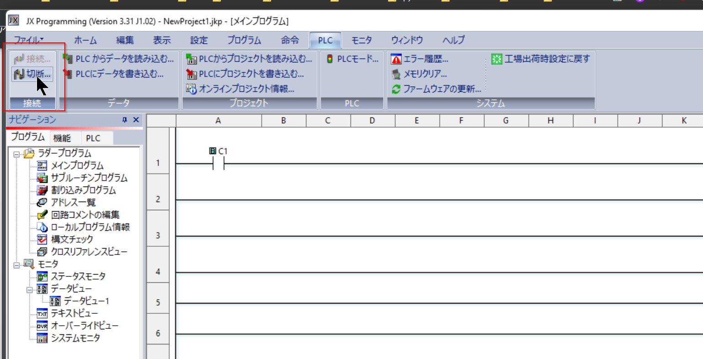Click the PLCにプロジェクトを書き込む icon

pyautogui.click(x=191, y=74)
